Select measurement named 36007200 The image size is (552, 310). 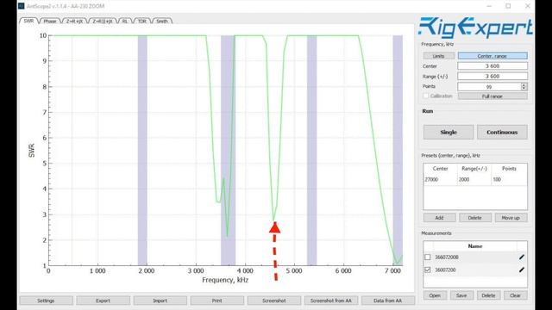pyautogui.click(x=445, y=270)
